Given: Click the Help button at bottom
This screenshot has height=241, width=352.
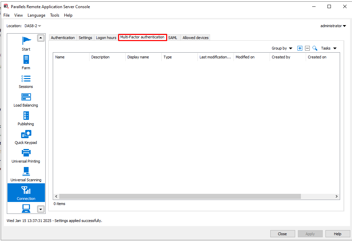Looking at the screenshot, I should pyautogui.click(x=337, y=234).
